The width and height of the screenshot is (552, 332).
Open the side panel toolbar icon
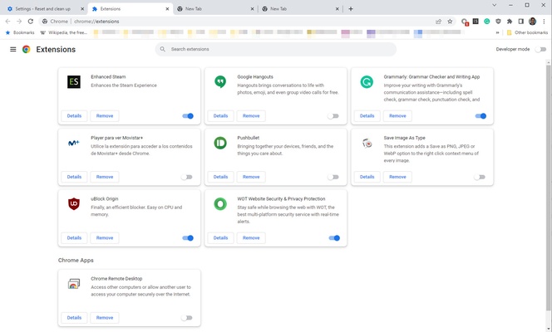point(521,22)
